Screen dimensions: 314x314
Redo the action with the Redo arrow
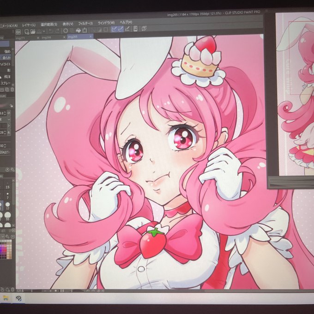coord(57,31)
